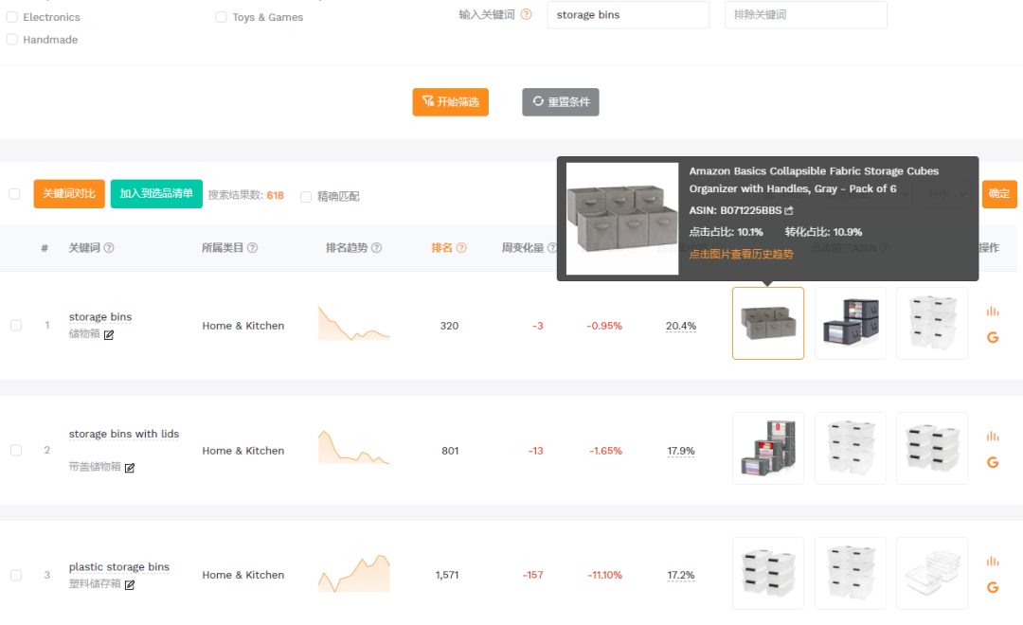Click help icon beside 周变化量 column header
Screen dimensions: 1023x625
(x=552, y=248)
